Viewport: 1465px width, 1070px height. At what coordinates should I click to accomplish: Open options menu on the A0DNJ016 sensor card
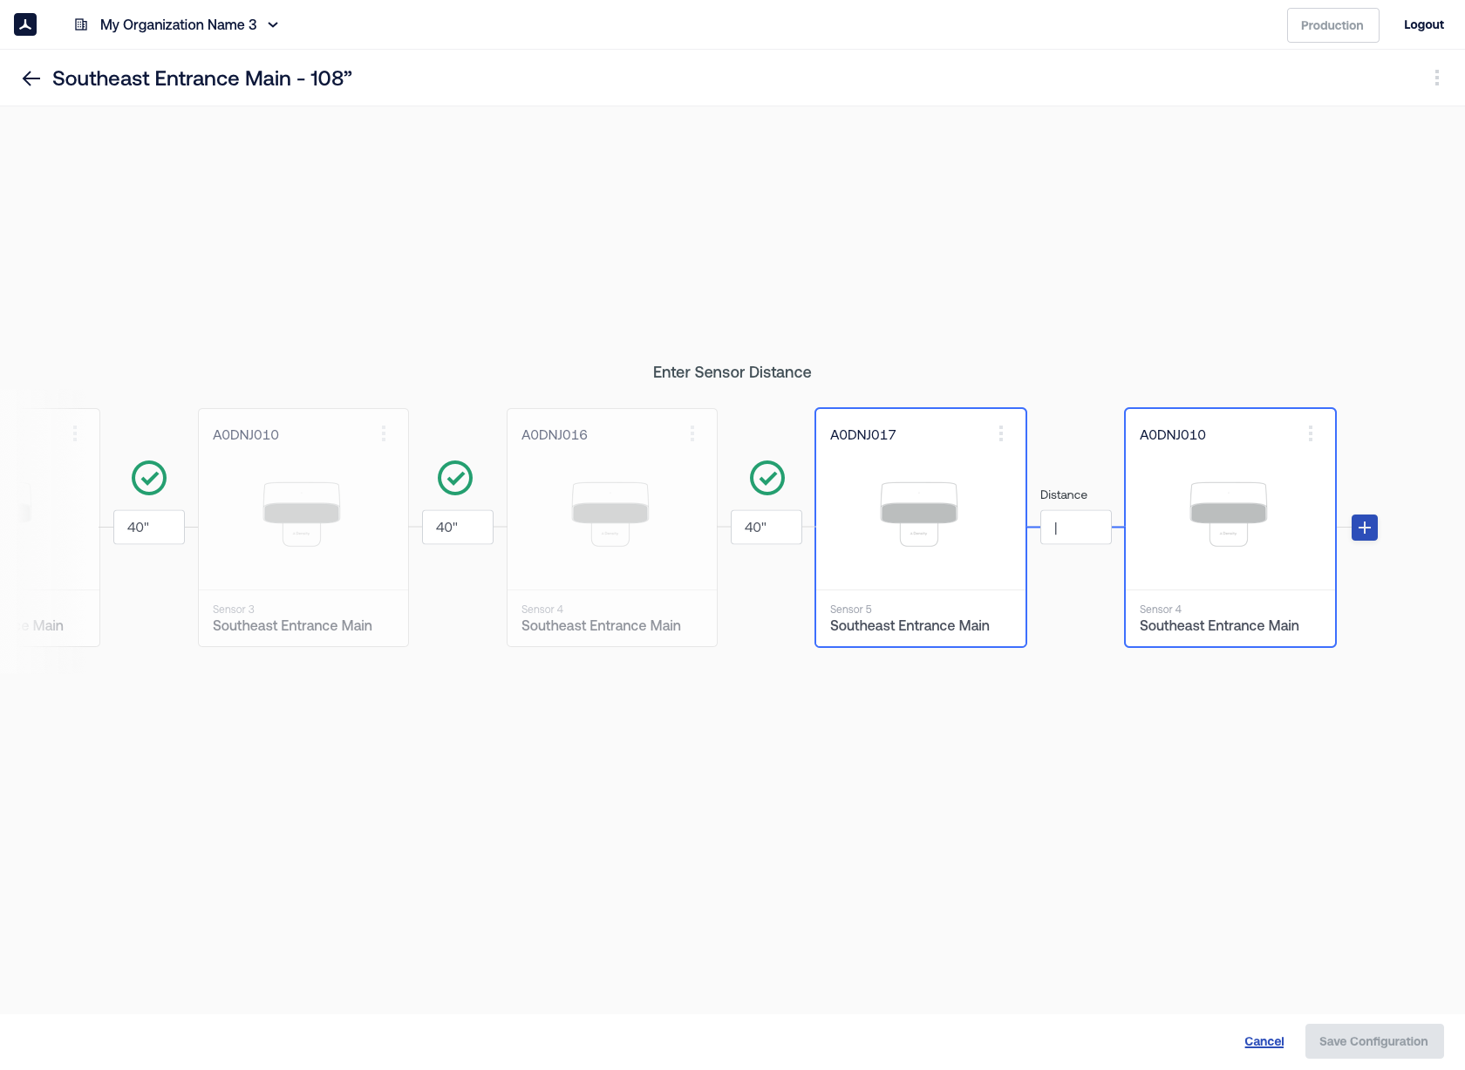[692, 433]
